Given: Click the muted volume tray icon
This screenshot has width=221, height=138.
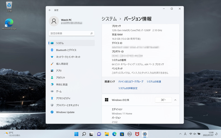Looking at the screenshot, I should click(195, 134).
